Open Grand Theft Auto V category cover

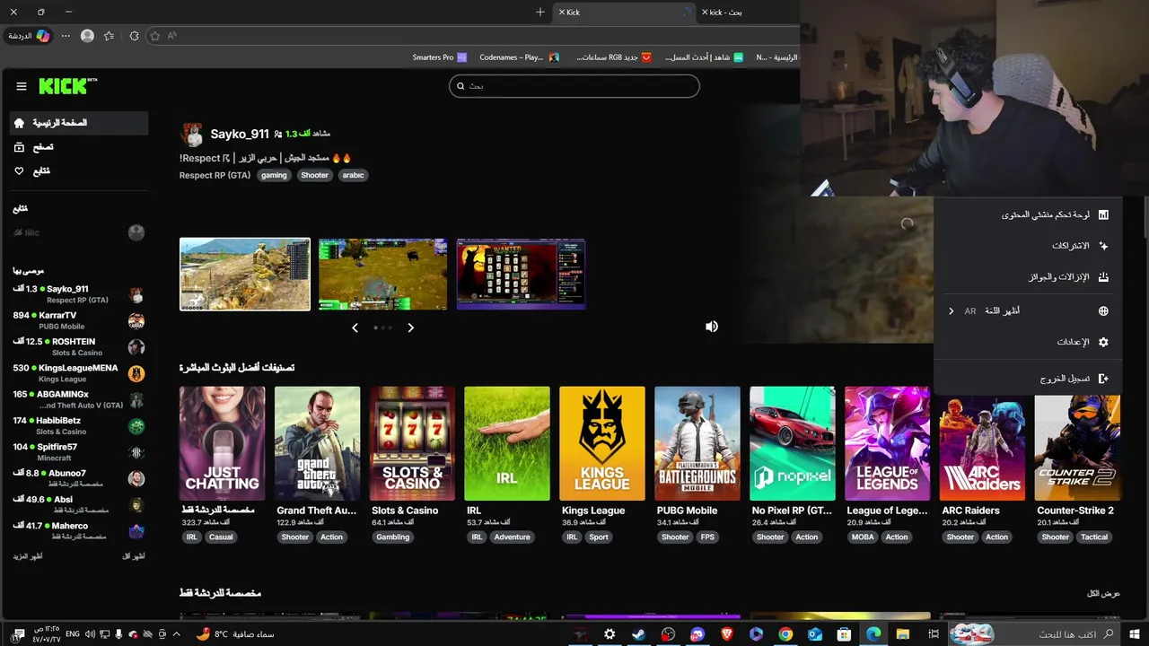317,443
